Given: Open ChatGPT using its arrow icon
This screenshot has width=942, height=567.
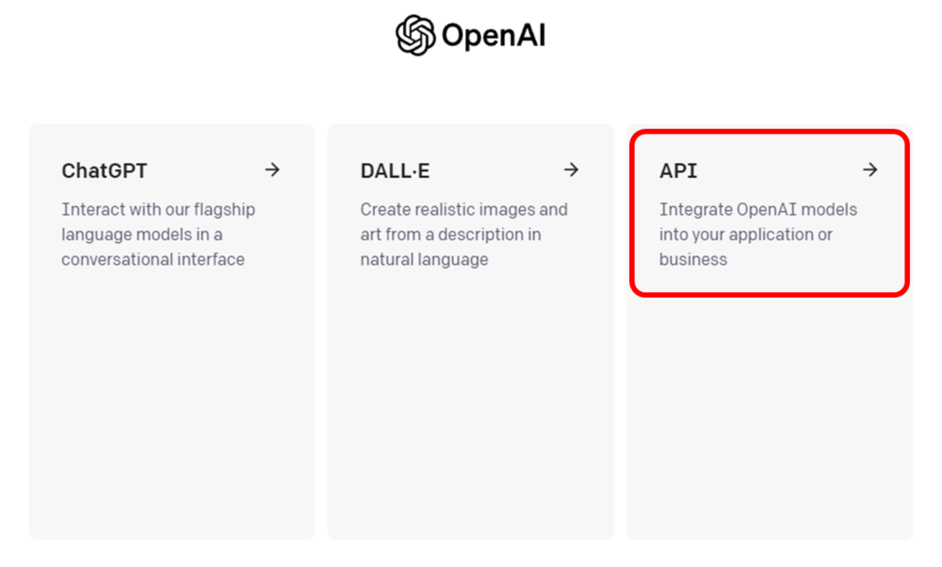Looking at the screenshot, I should tap(272, 170).
